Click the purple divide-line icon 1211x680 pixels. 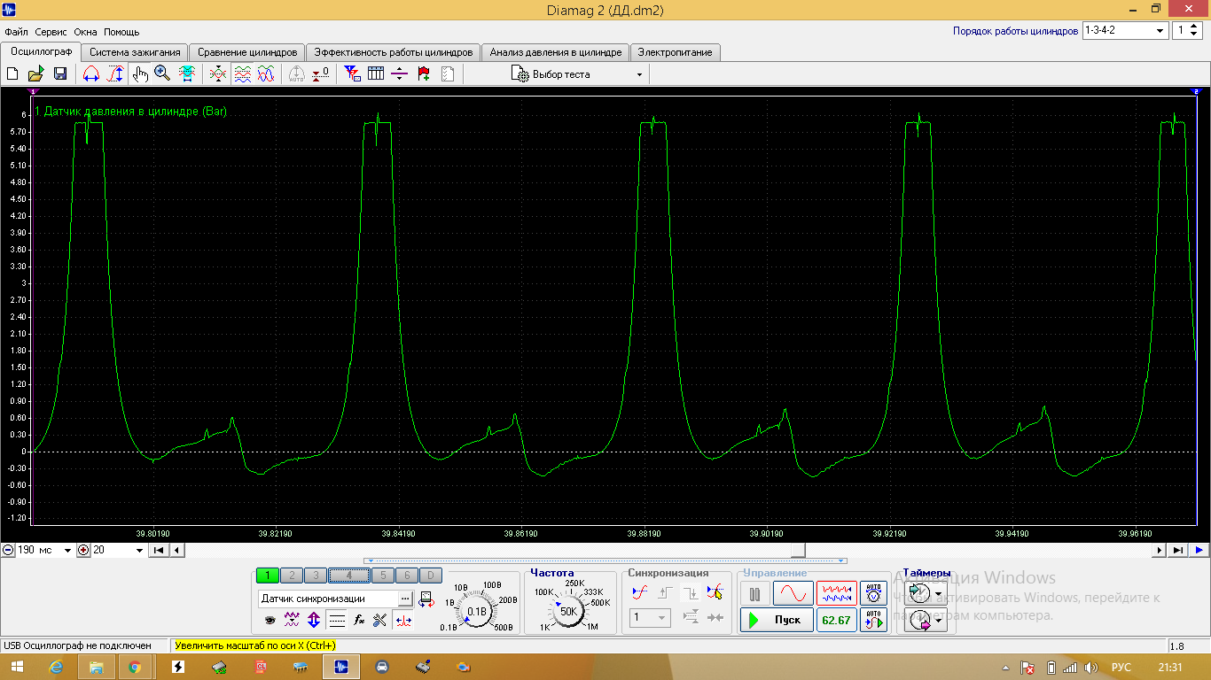pos(400,74)
